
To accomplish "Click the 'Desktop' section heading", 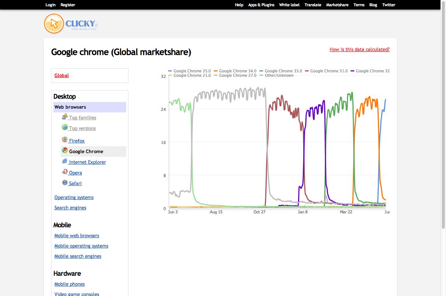I will coord(64,97).
